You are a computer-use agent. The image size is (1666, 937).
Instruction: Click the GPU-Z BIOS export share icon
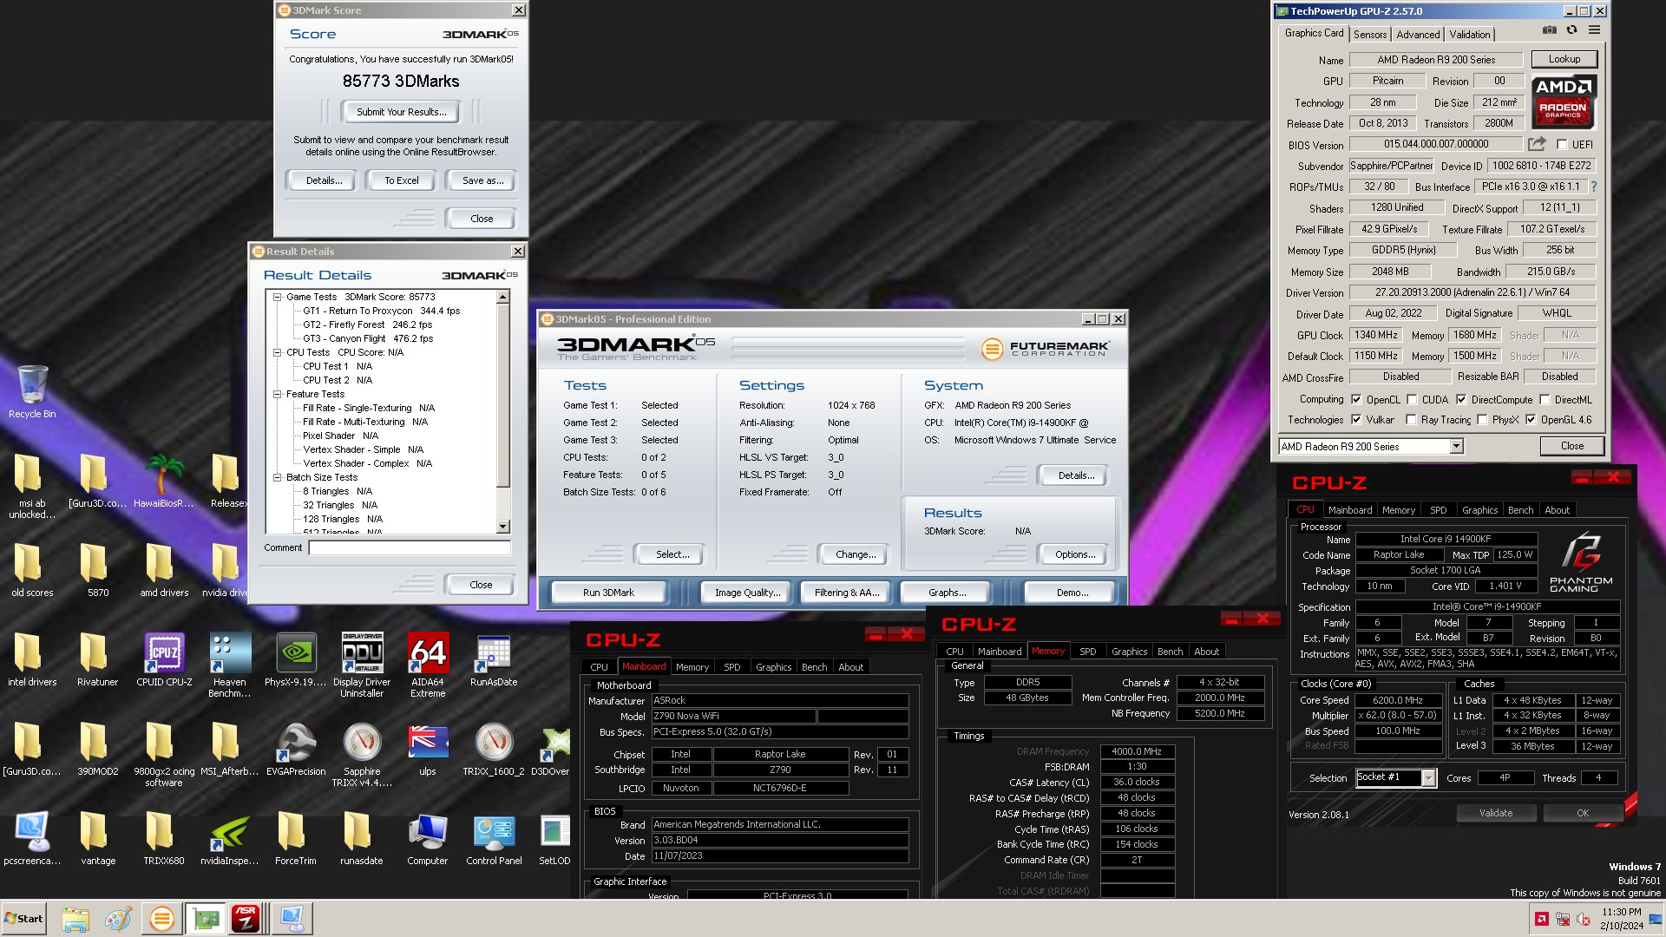coord(1537,144)
